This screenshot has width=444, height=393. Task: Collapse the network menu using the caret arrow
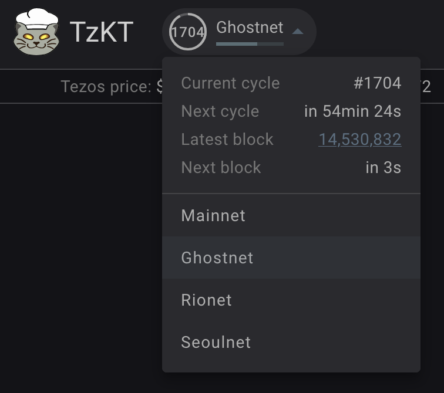[298, 31]
